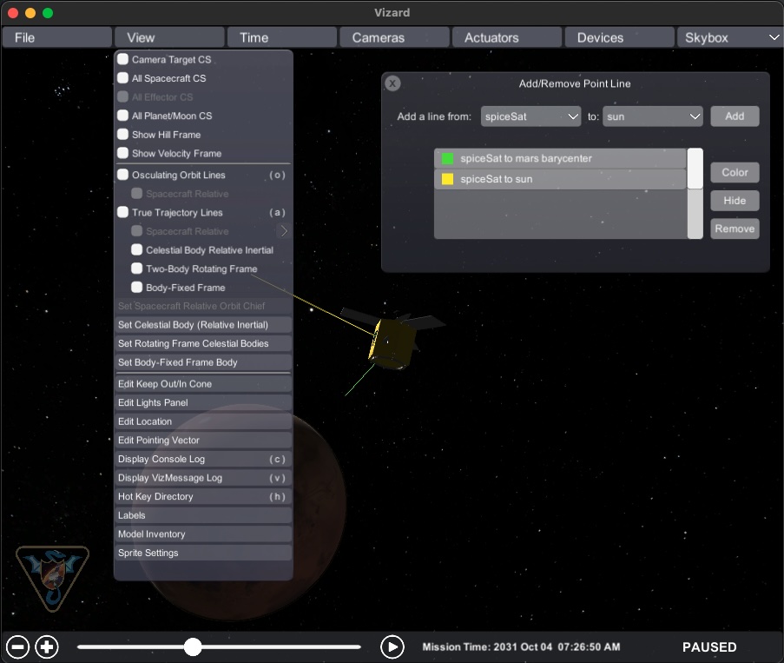Click the yellow swatch for sun line
This screenshot has height=663, width=784.
(x=448, y=179)
